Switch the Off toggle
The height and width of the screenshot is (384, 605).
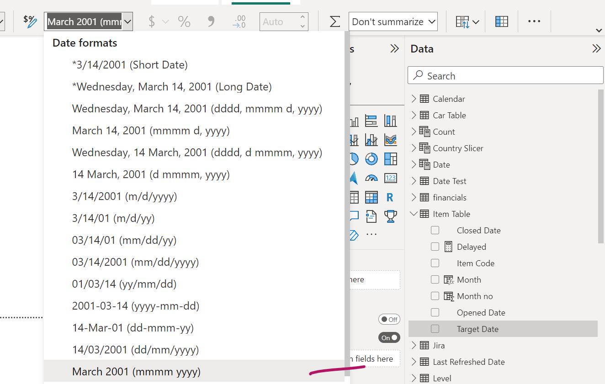389,320
